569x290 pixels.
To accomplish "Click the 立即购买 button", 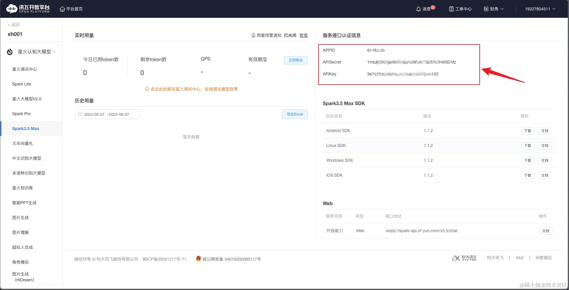I will pyautogui.click(x=296, y=60).
